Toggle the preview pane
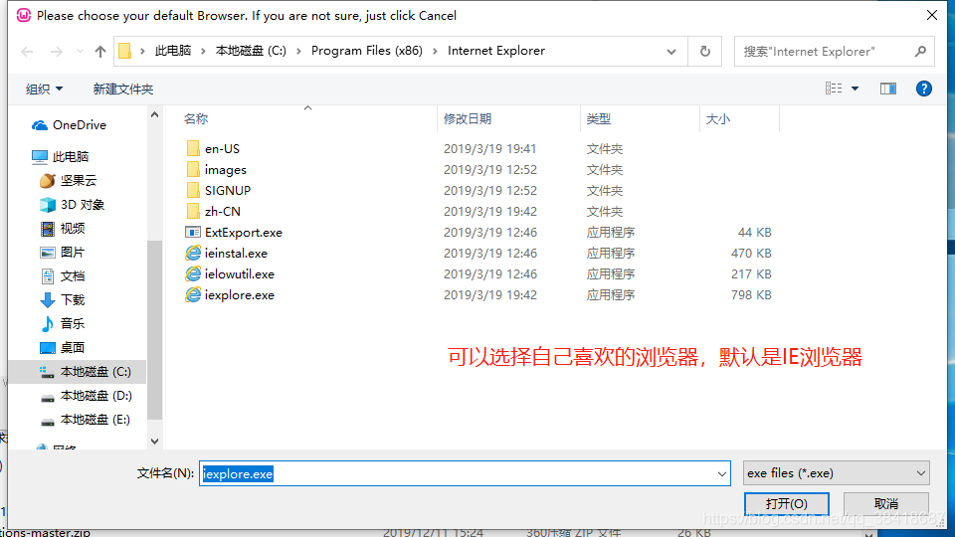The width and height of the screenshot is (955, 537). pos(888,89)
